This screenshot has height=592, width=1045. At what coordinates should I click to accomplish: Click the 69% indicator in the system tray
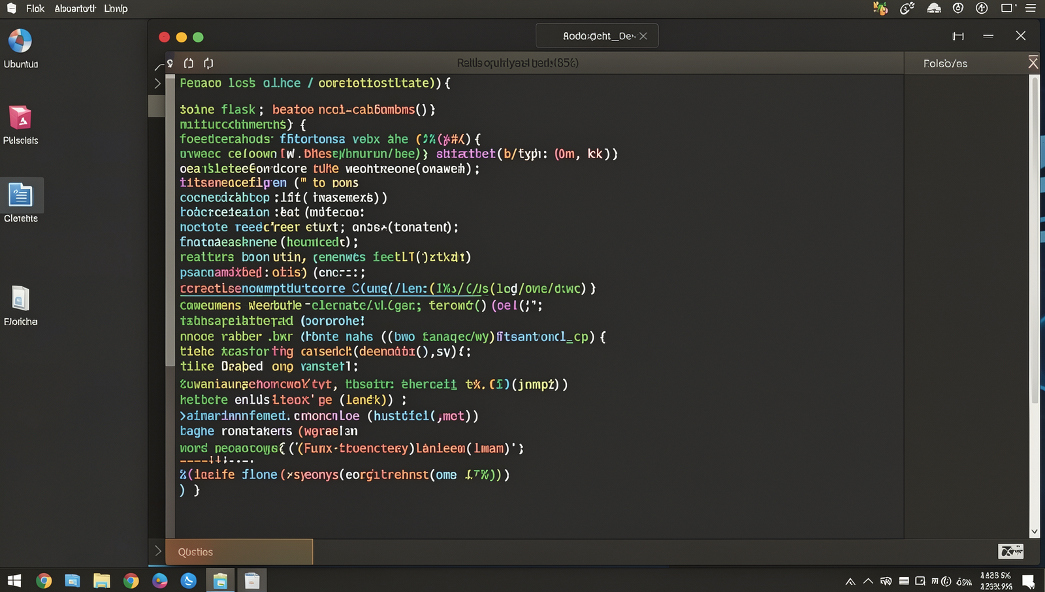(964, 582)
